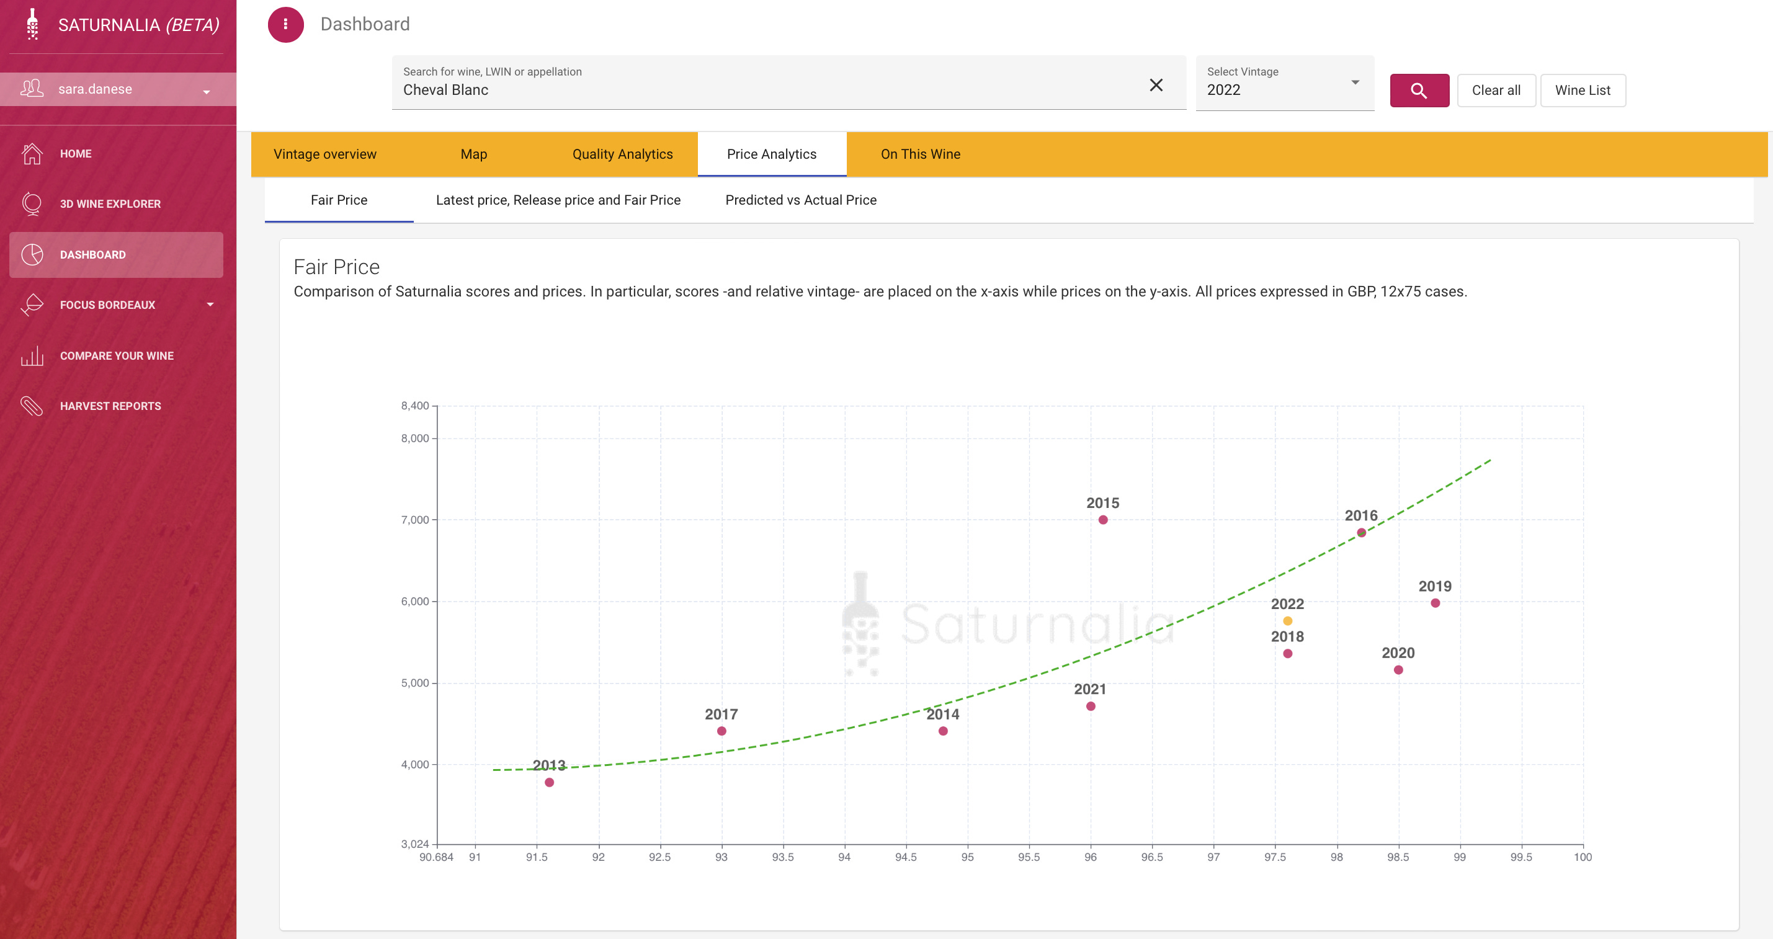Clear the Cheval Blanc search with X
1773x939 pixels.
[1156, 84]
